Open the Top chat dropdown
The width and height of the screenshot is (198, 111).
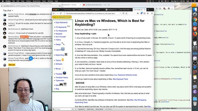point(8,10)
